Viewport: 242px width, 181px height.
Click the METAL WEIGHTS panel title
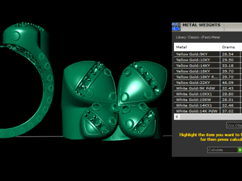pos(201,25)
